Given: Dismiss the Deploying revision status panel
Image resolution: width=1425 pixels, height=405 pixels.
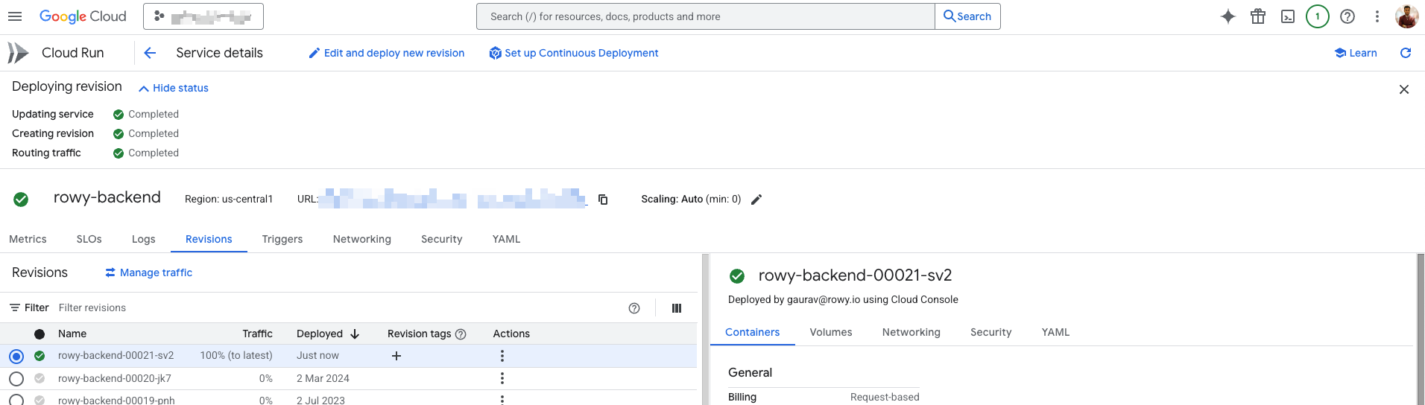Looking at the screenshot, I should (x=1404, y=89).
